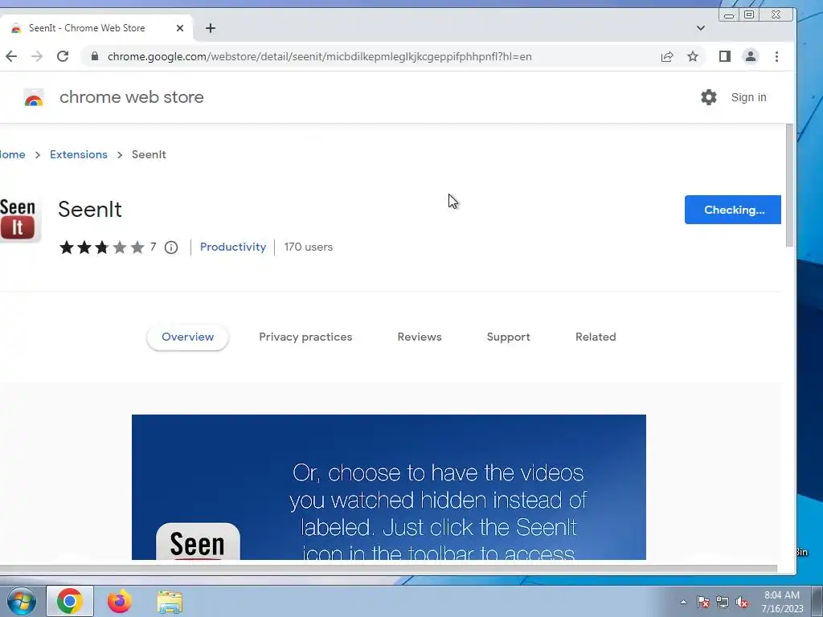This screenshot has height=617, width=823.
Task: Minimize the Chrome window
Action: 728,15
